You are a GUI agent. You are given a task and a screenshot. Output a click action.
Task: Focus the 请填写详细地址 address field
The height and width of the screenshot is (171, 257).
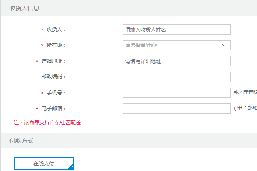point(176,61)
